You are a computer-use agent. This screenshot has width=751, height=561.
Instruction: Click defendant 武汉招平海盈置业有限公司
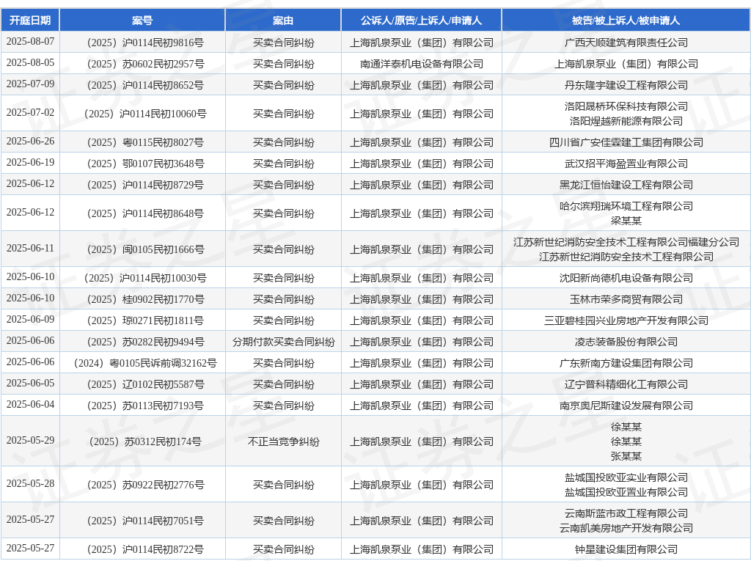626,164
